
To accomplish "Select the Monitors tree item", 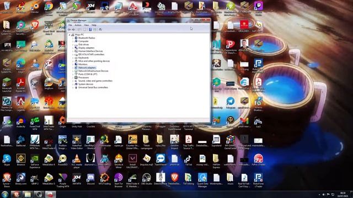I will [83, 64].
